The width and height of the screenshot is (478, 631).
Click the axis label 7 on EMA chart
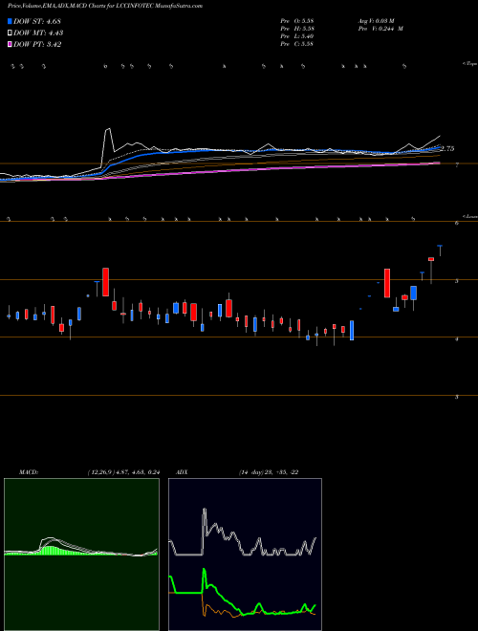point(457,165)
